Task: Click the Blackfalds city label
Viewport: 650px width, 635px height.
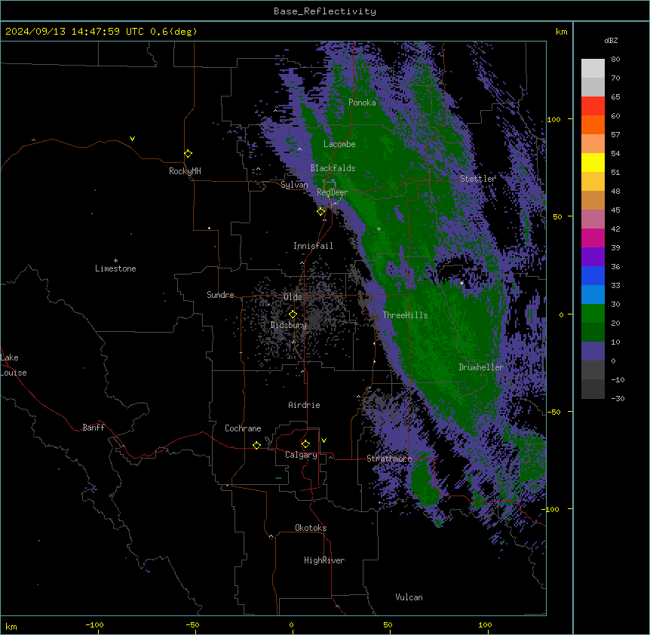Action: [333, 168]
